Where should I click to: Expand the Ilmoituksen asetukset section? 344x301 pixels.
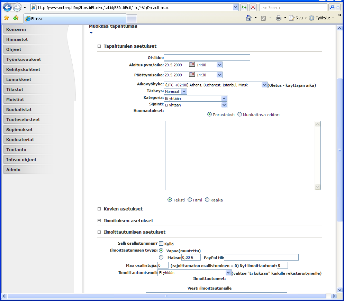click(99, 221)
